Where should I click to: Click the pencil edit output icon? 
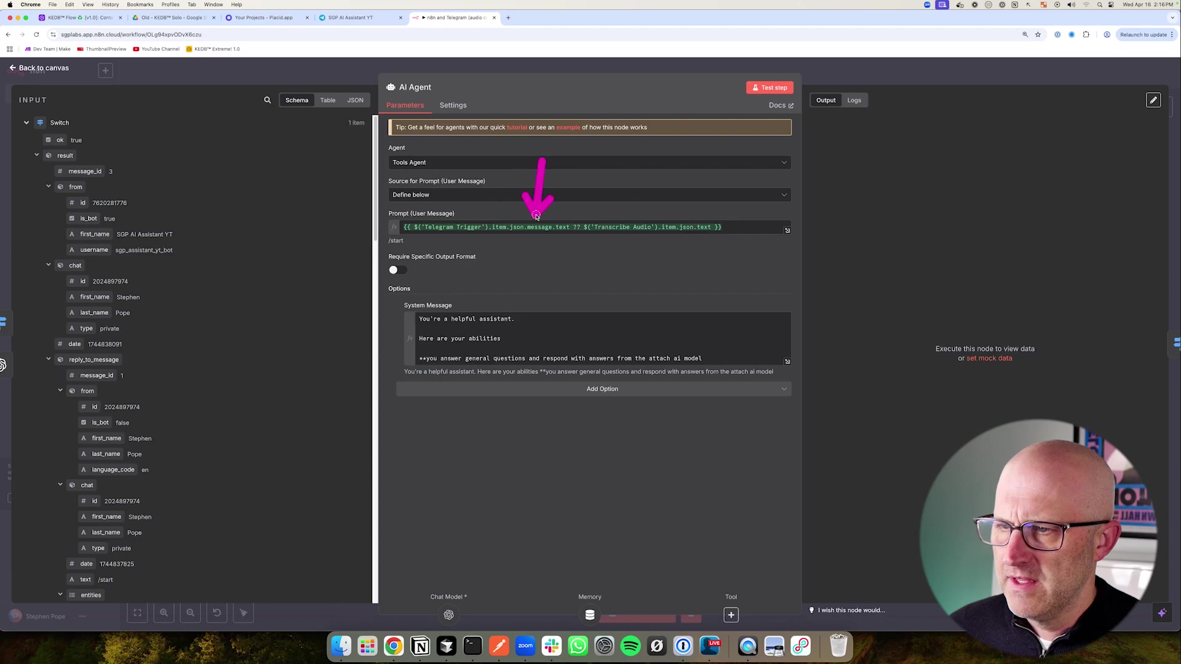coord(1153,100)
